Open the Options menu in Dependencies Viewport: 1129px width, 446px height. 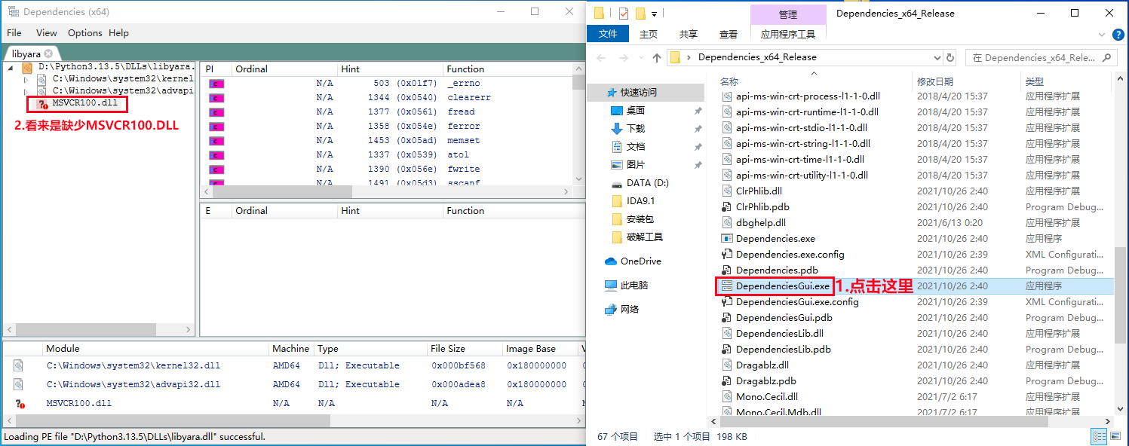pos(84,33)
